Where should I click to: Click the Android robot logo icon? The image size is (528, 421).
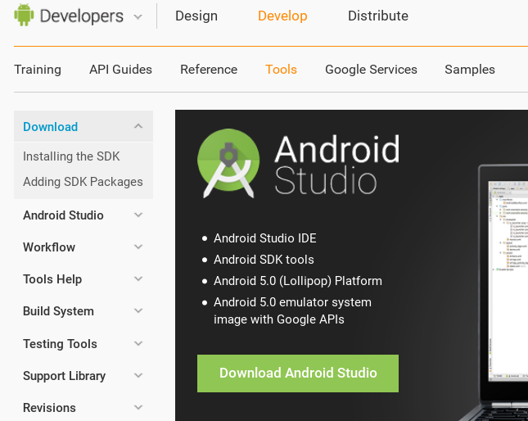click(24, 15)
